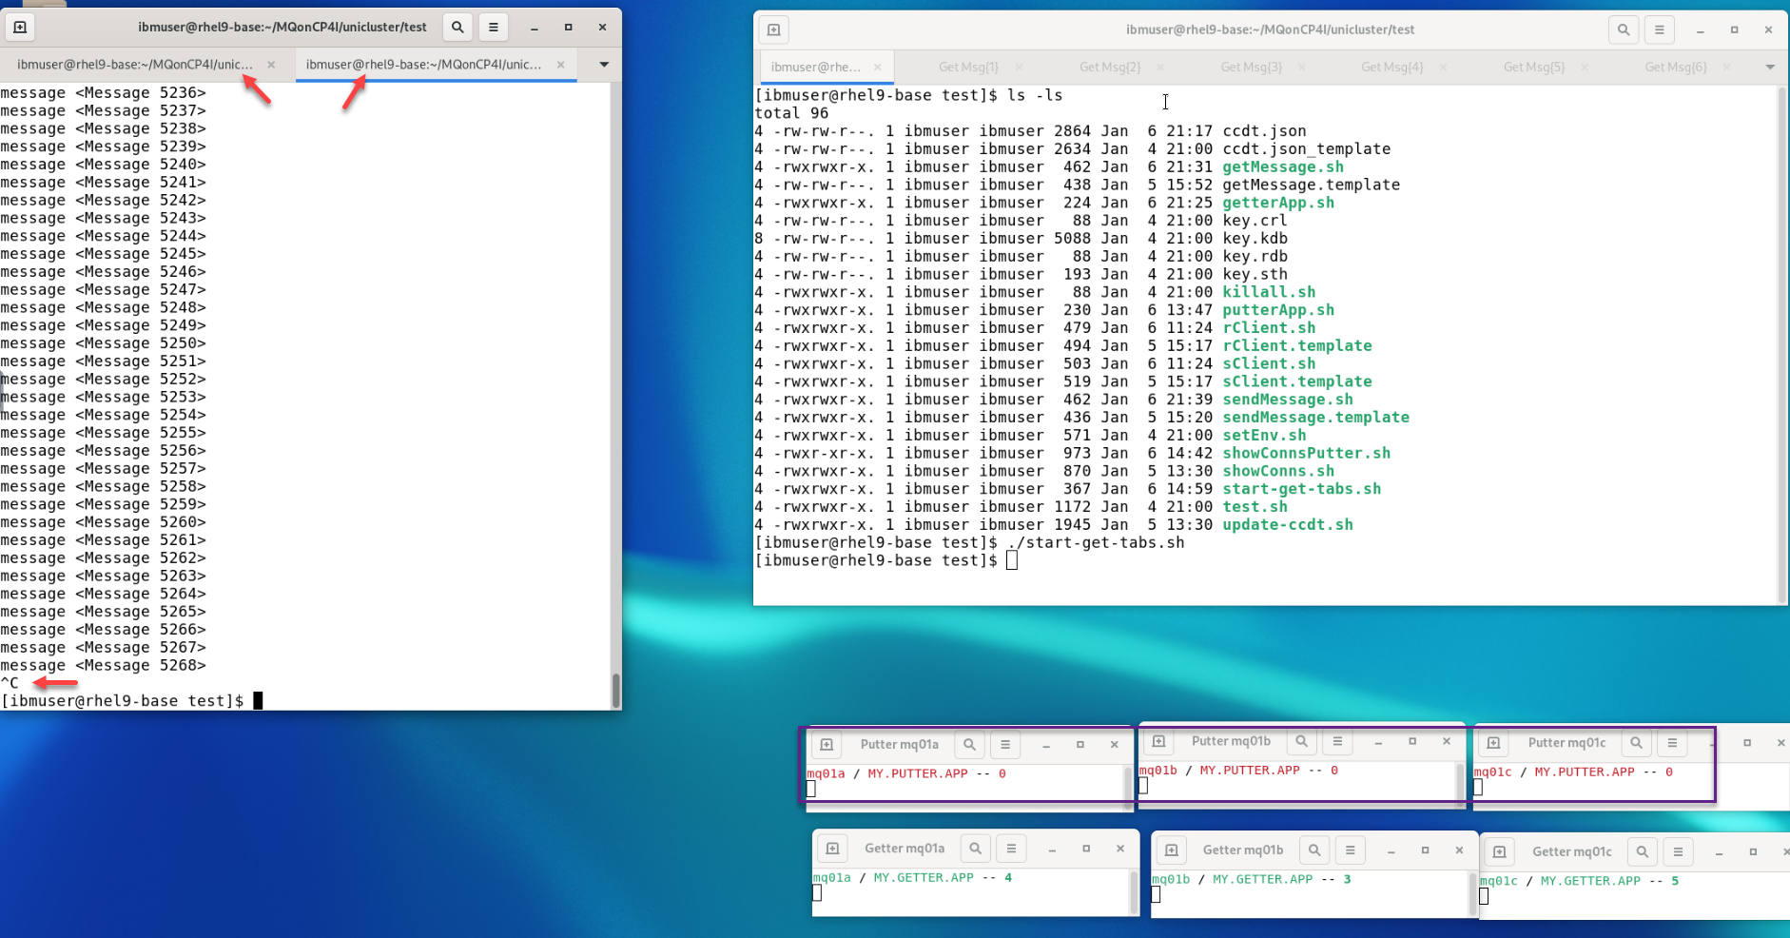Screen dimensions: 1790x938
Task: Close the Get Msg{3} tab
Action: coord(1301,68)
